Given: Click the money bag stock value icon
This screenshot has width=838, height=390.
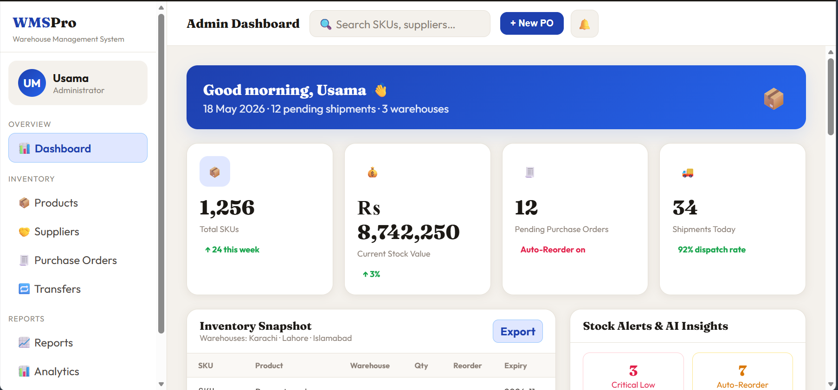Looking at the screenshot, I should tap(372, 172).
